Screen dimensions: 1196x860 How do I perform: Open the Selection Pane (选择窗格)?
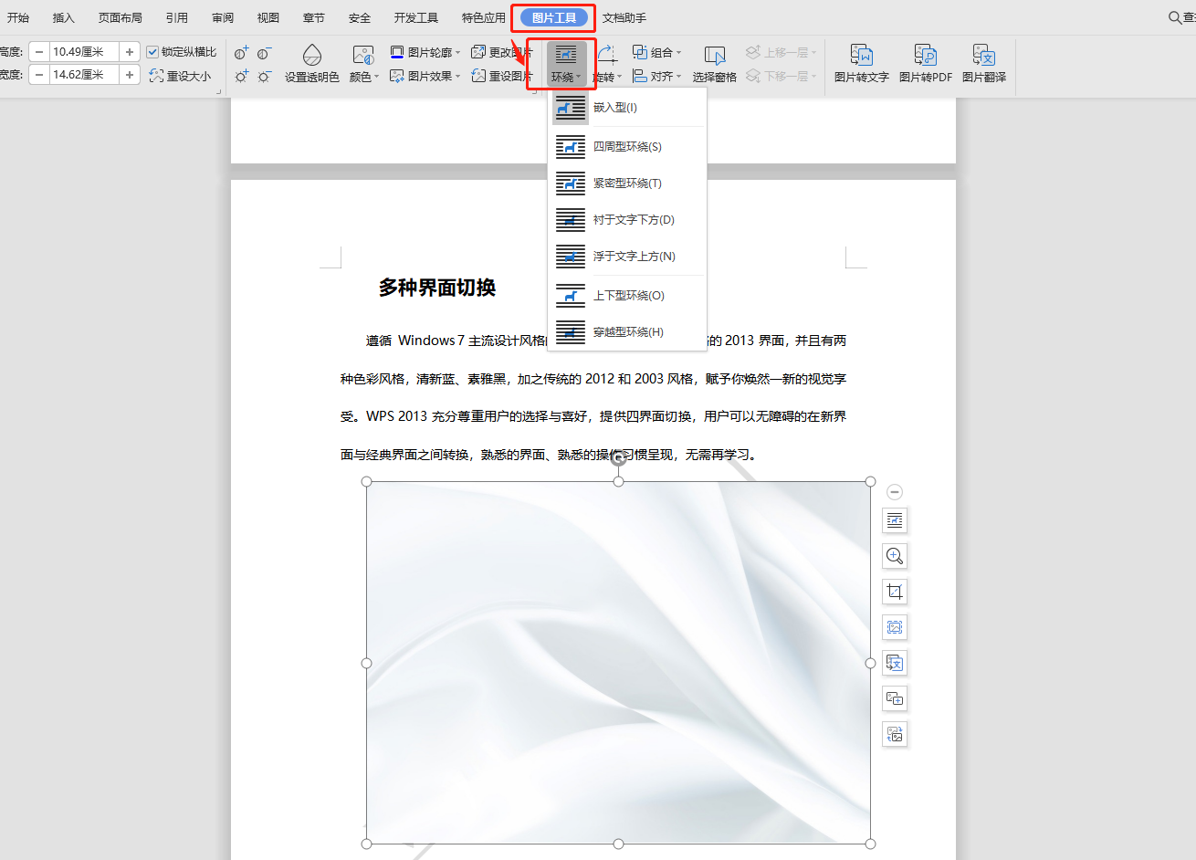click(715, 64)
